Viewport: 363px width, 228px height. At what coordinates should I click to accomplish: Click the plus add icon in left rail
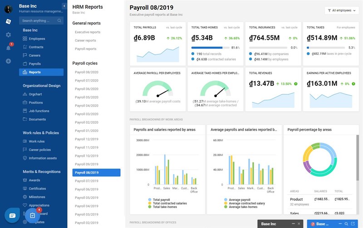coord(8,61)
